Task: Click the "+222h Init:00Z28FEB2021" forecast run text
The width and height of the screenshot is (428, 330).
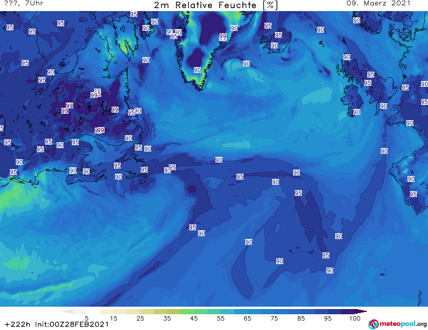Action: coord(57,324)
